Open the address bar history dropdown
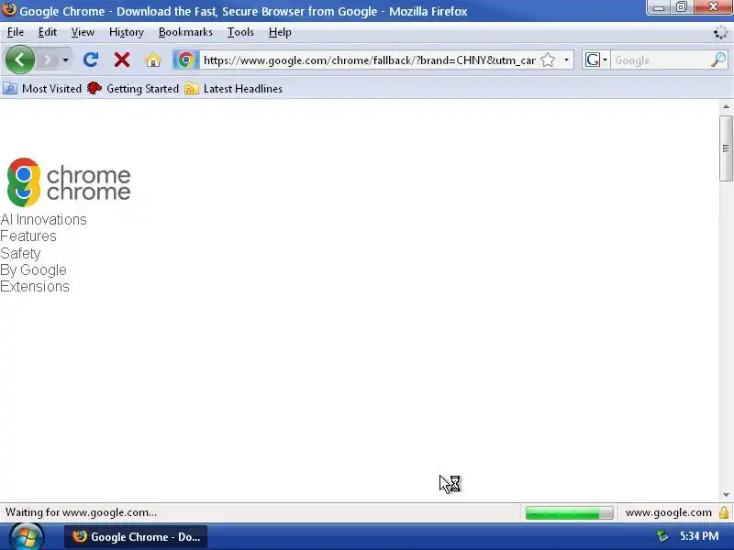This screenshot has height=550, width=734. (x=566, y=60)
